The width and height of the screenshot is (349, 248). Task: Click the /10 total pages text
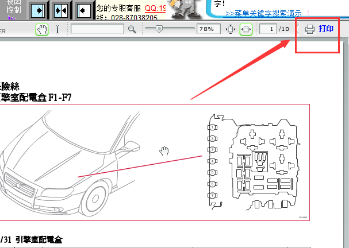coord(284,29)
